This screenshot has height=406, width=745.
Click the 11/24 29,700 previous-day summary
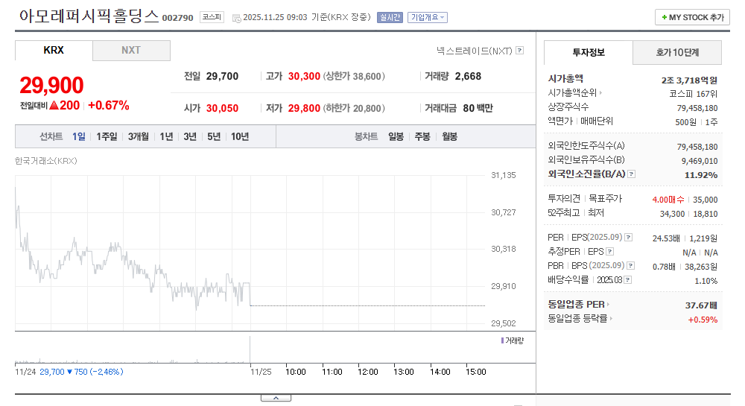(69, 372)
